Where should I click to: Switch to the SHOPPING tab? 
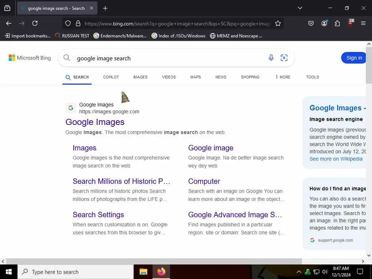pyautogui.click(x=250, y=77)
